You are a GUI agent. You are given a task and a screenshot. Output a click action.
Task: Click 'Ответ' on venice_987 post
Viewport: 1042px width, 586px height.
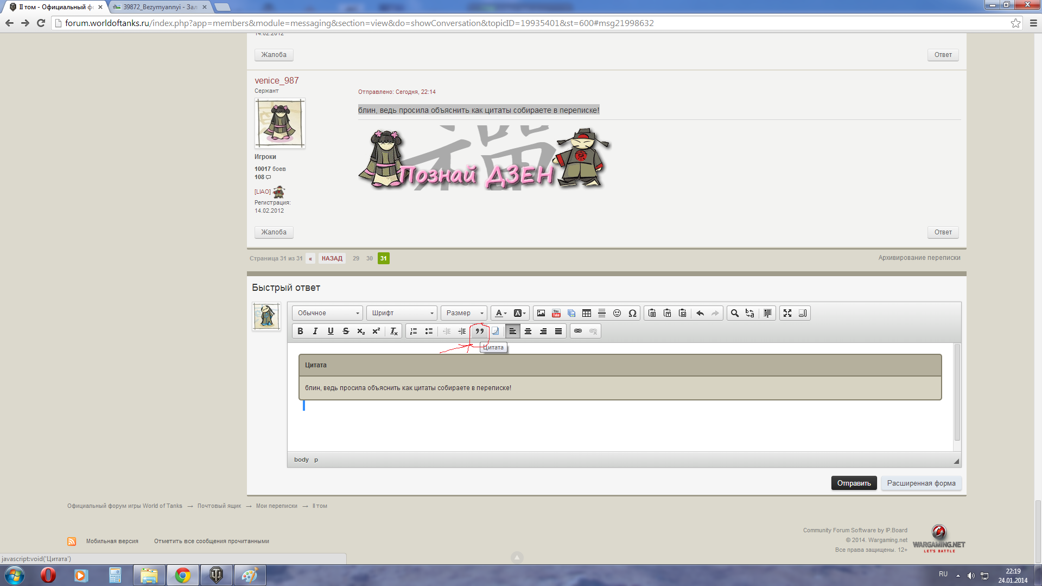[943, 232]
